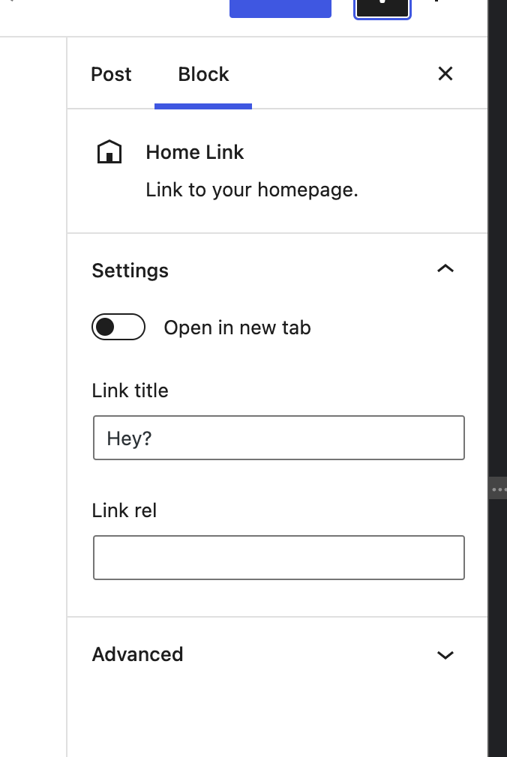Image resolution: width=507 pixels, height=757 pixels.
Task: Enable the Open in new tab toggle
Action: click(118, 327)
